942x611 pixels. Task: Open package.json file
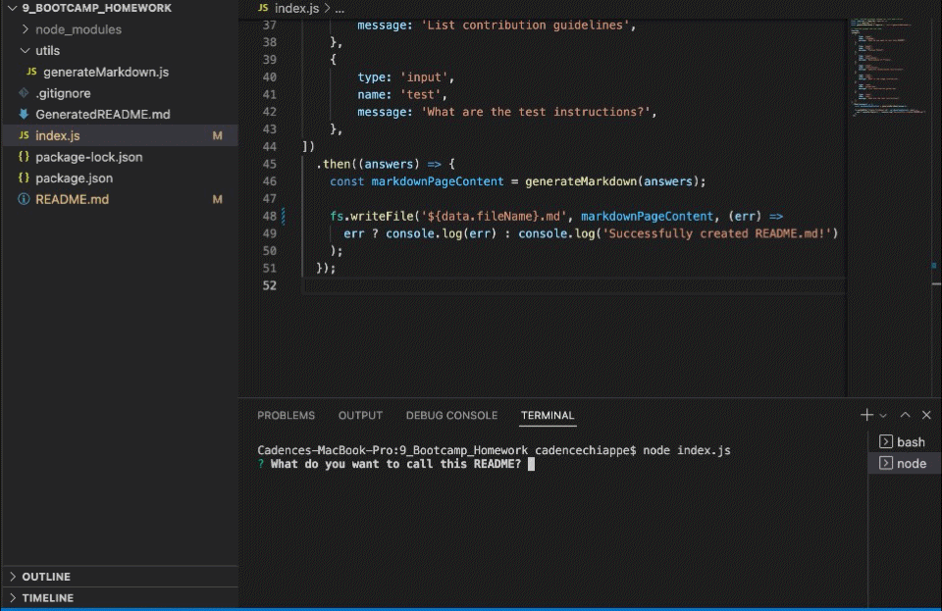[x=74, y=178]
